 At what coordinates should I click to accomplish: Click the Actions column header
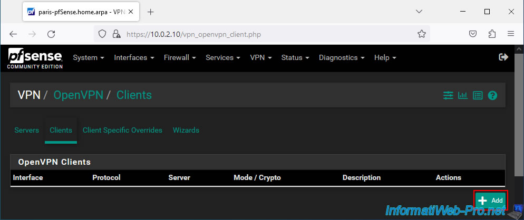coord(449,177)
